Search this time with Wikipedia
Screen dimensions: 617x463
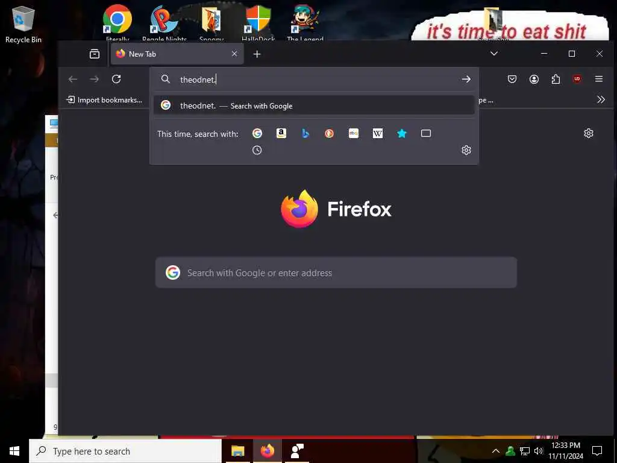click(x=378, y=133)
